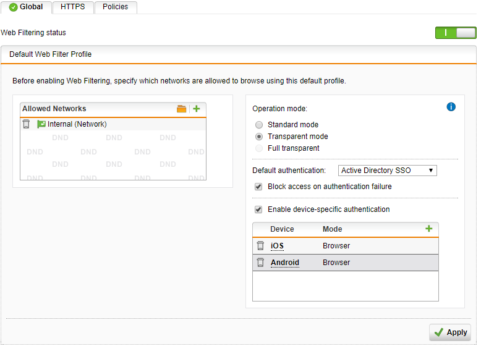Remove the Android device using its trash icon
Screen dimensions: 481x346
tap(260, 263)
